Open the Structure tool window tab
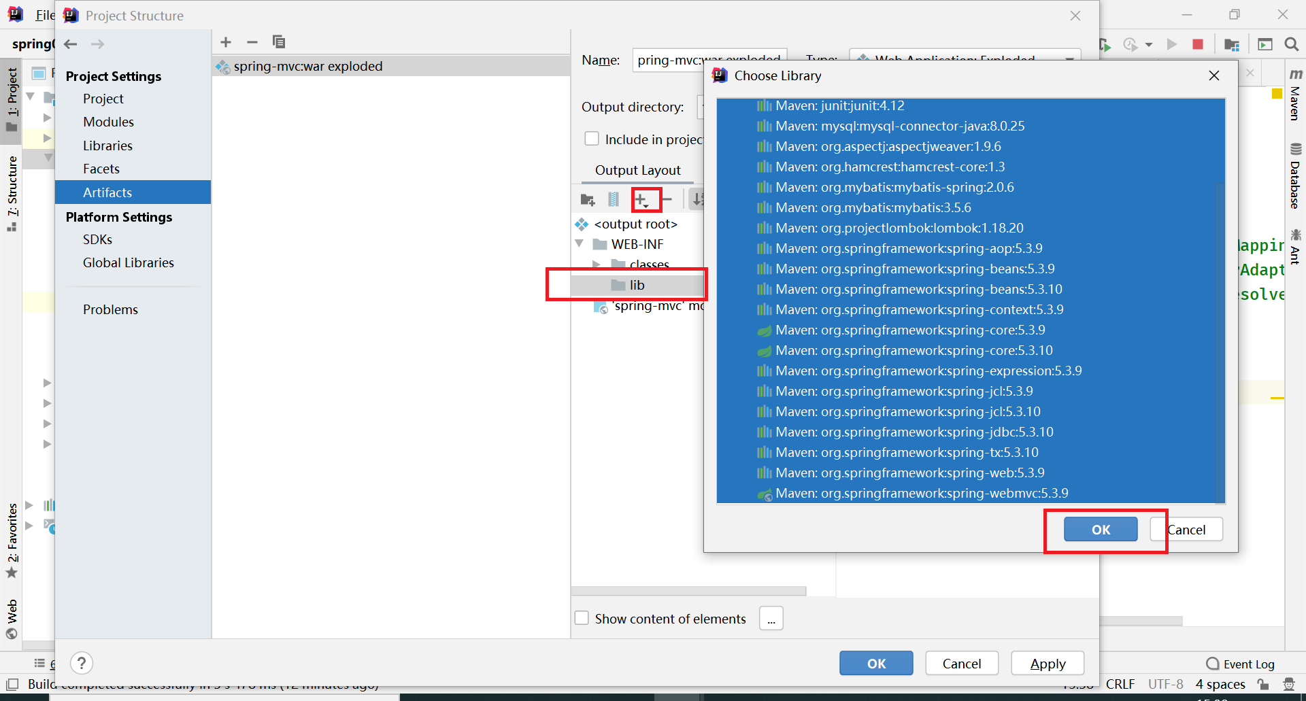The width and height of the screenshot is (1306, 701). pos(12,193)
